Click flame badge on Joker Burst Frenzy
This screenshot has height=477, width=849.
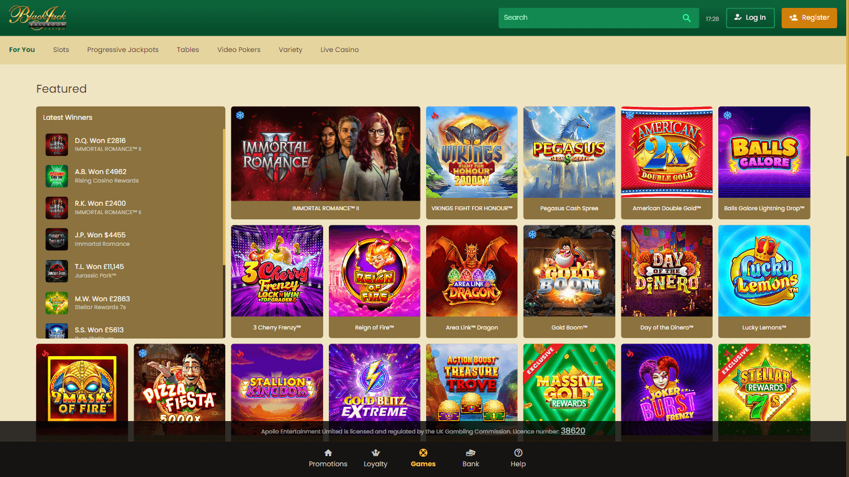click(x=630, y=353)
